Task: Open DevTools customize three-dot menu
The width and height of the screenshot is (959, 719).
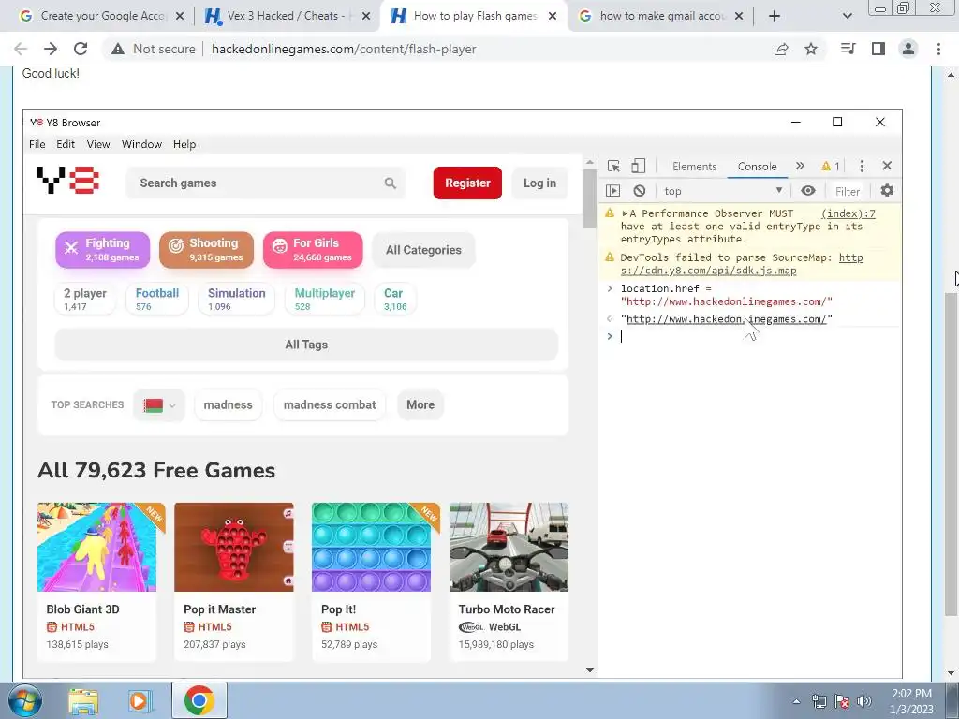Action: click(862, 166)
